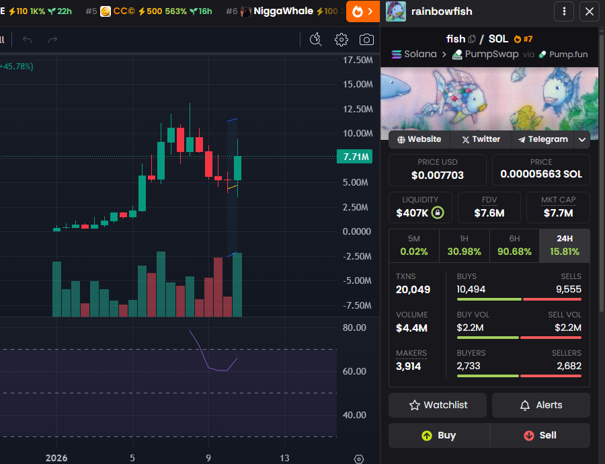Click the SELLS count 9,555

(x=568, y=290)
